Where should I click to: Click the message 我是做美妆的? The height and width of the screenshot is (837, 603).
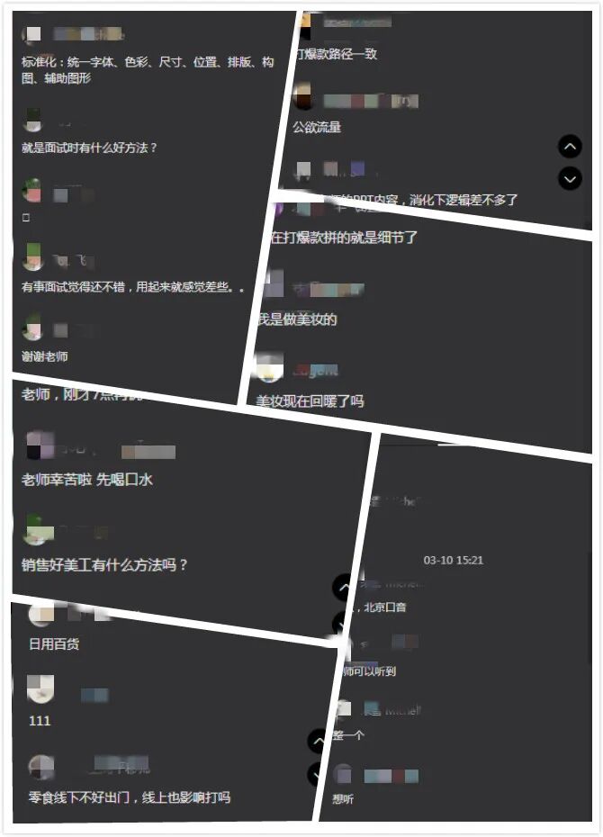[x=297, y=319]
